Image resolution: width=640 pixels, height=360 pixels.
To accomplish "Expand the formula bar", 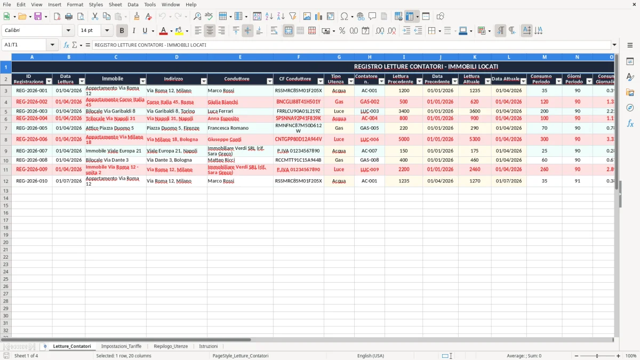I will point(615,45).
